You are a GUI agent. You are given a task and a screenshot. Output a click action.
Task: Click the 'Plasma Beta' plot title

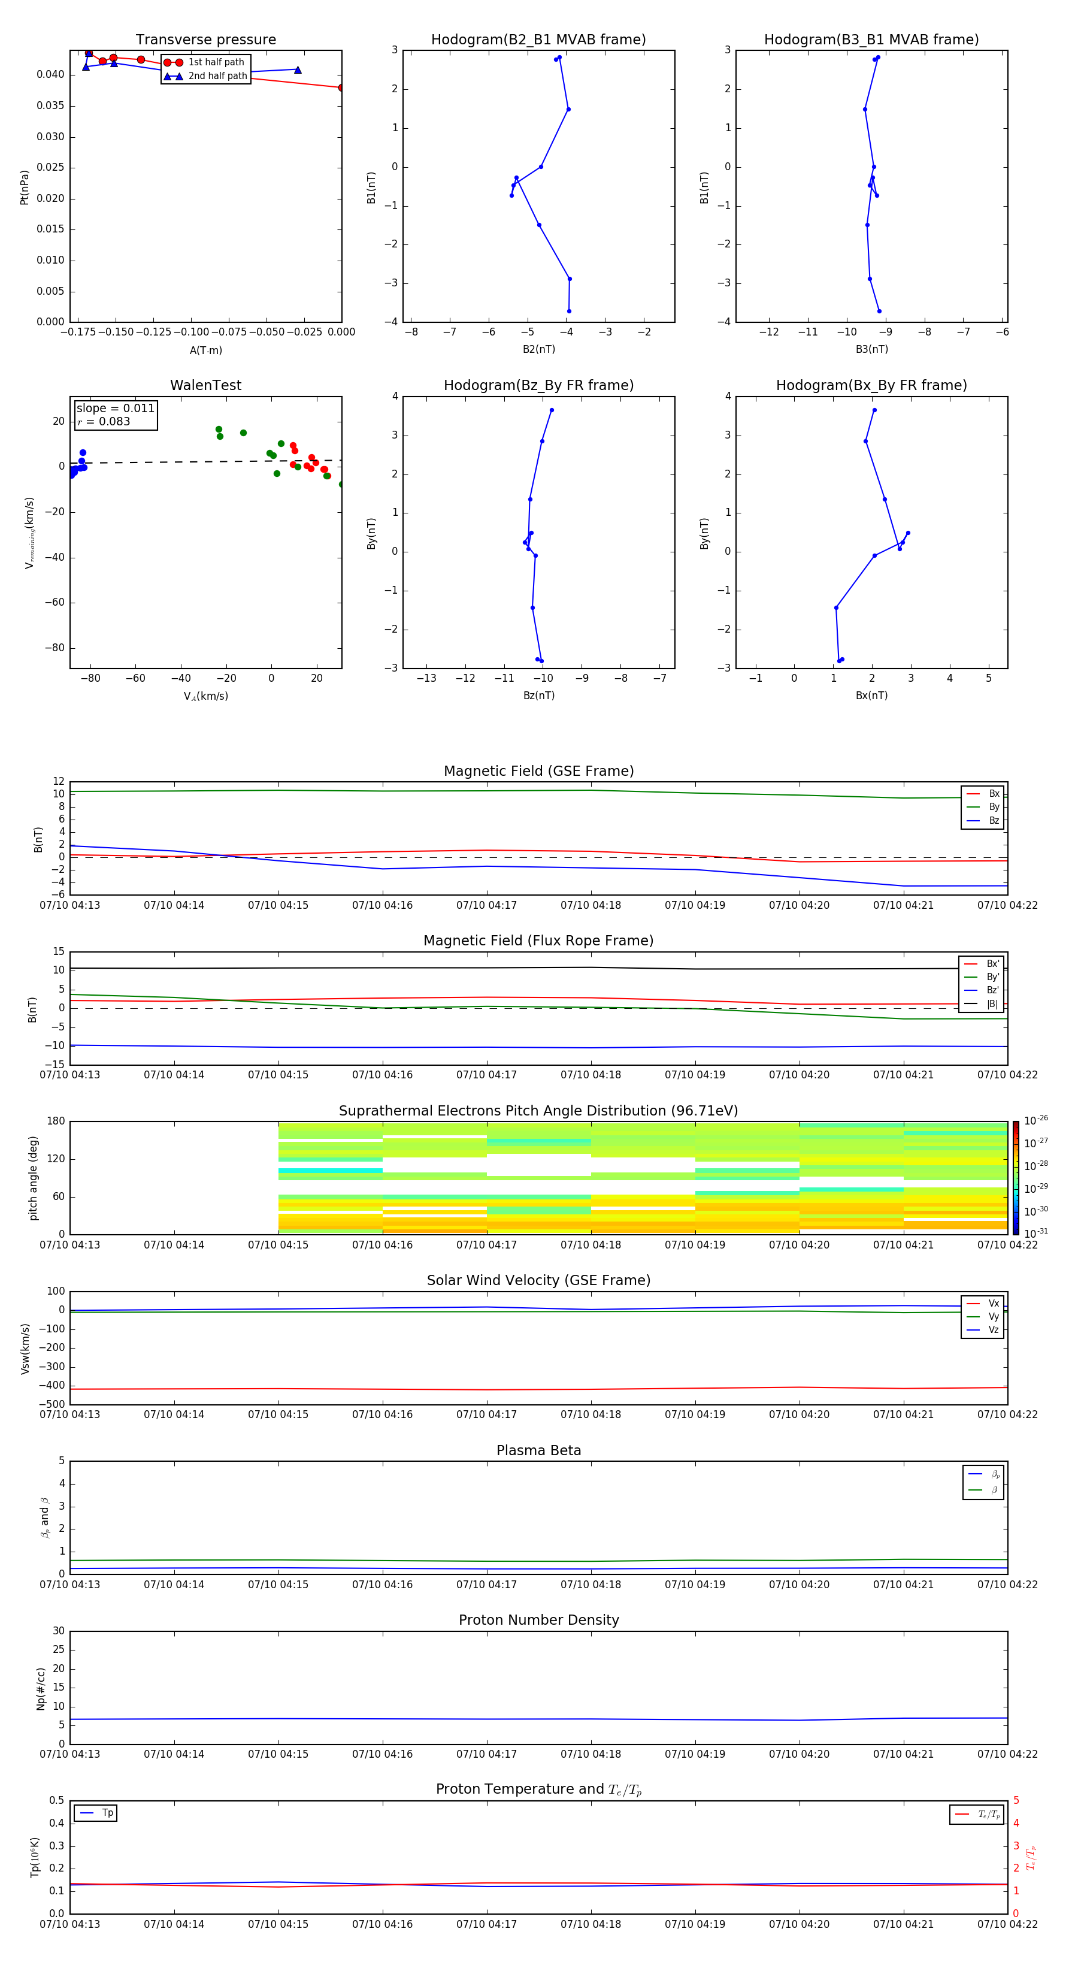(538, 1450)
